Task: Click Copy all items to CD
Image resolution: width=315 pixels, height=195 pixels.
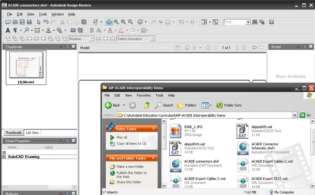Action: (x=132, y=143)
